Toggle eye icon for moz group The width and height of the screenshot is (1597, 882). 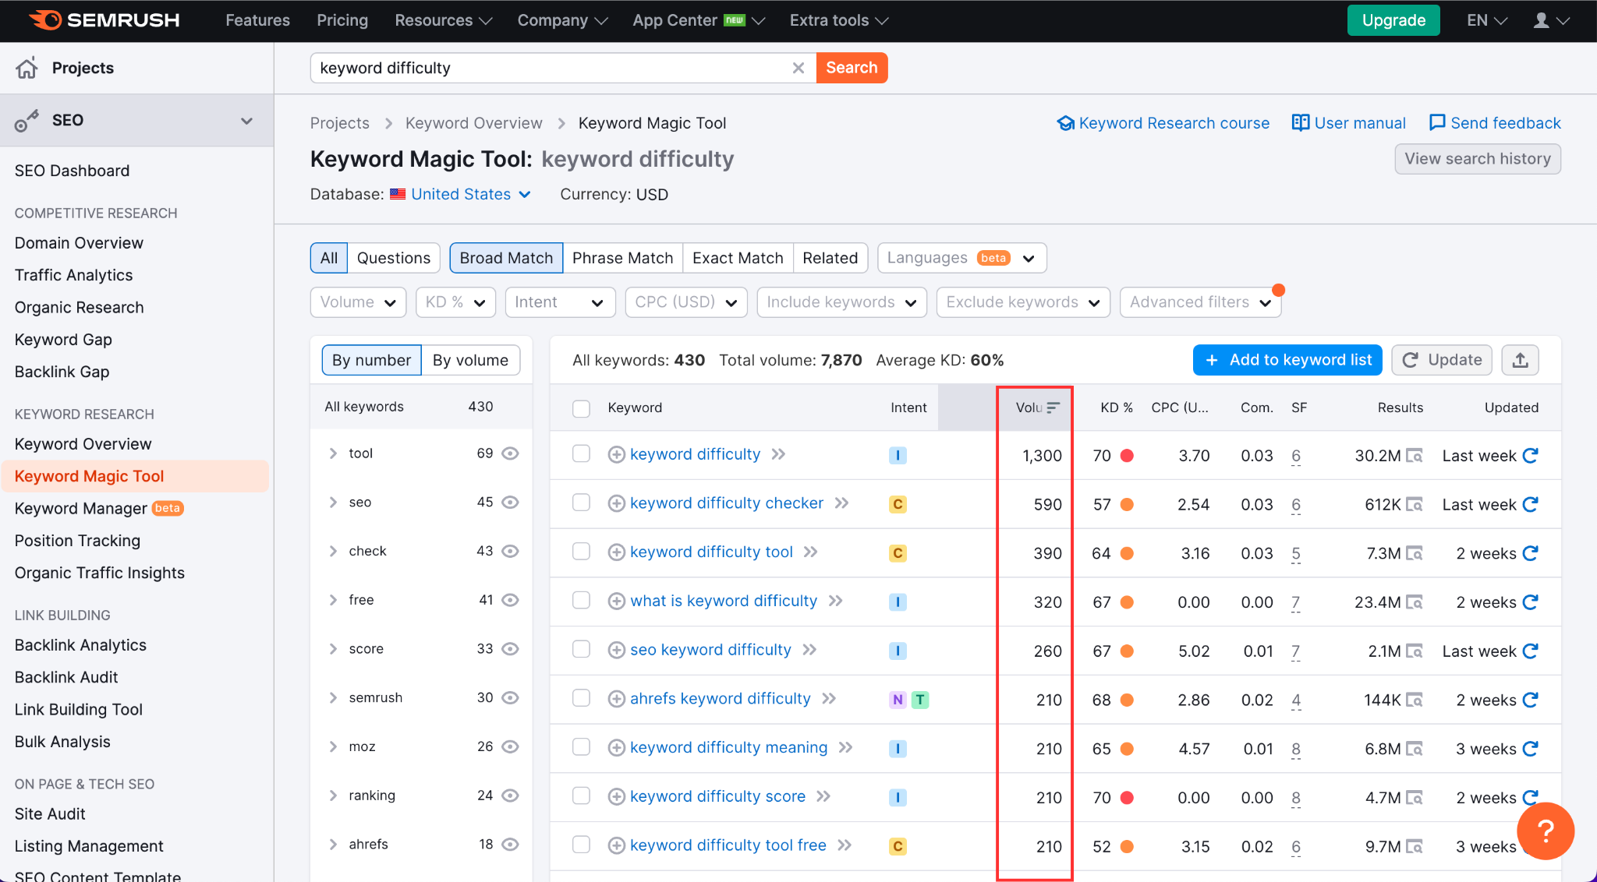point(510,746)
